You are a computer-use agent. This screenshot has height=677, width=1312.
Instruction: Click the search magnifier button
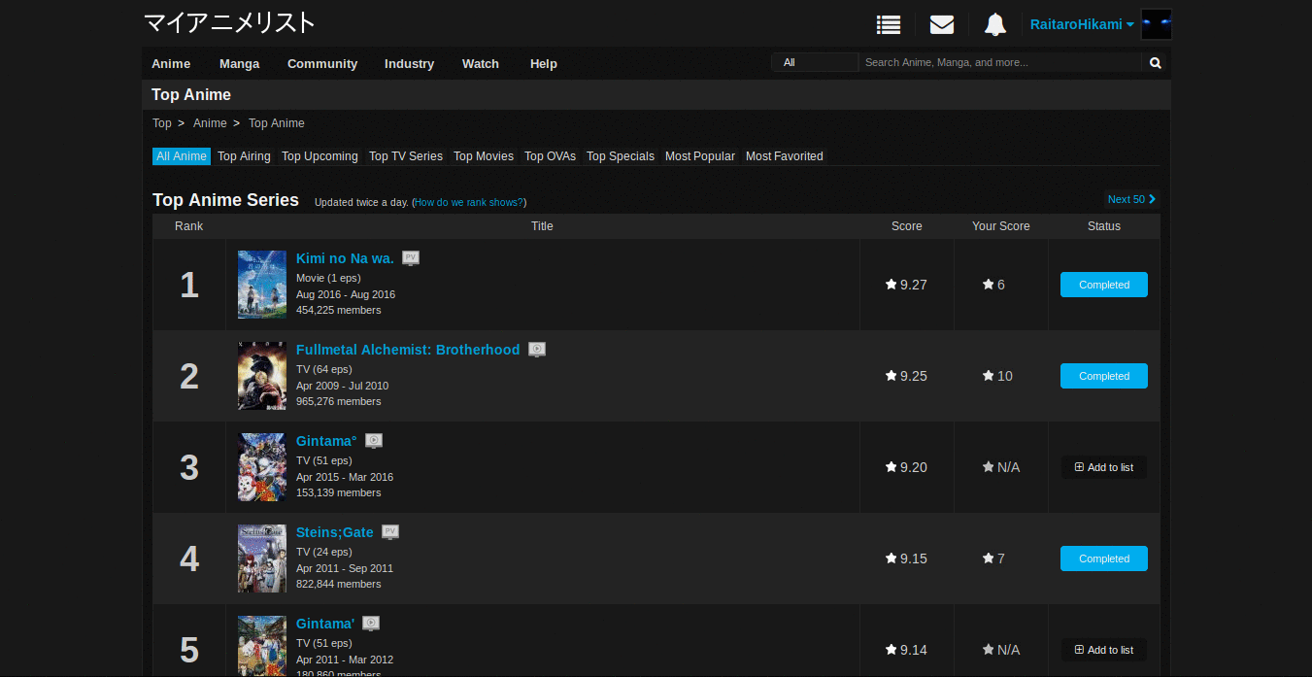(x=1156, y=63)
